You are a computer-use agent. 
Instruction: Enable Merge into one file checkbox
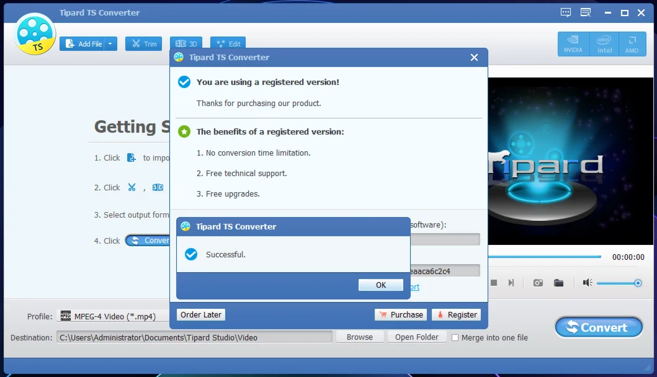click(455, 338)
